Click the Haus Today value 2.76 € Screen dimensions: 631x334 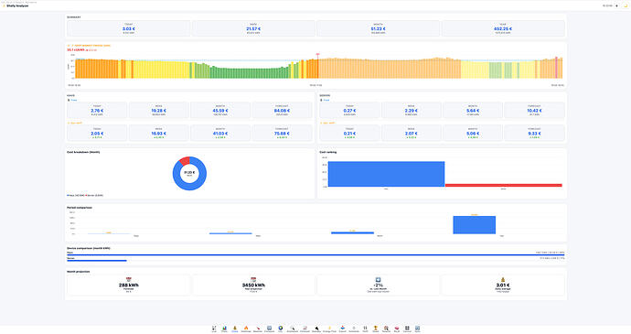(97, 111)
